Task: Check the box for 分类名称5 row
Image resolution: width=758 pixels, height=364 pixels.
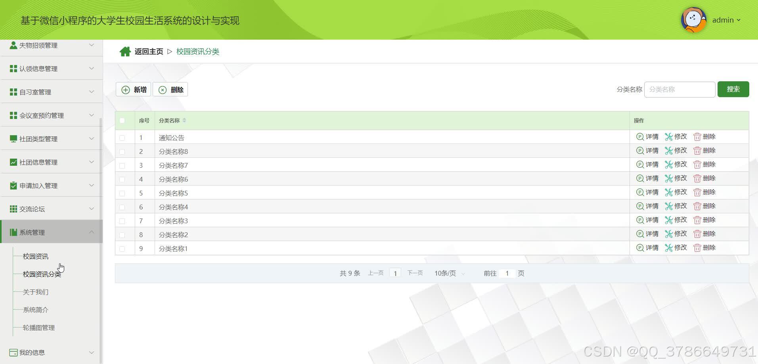Action: click(x=122, y=193)
